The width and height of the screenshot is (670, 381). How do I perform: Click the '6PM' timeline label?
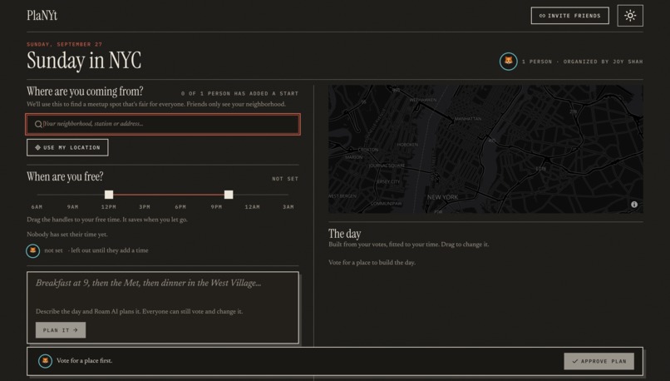click(x=180, y=207)
